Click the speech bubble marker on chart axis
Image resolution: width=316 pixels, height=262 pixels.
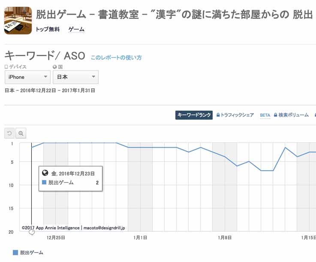[x=31, y=232]
